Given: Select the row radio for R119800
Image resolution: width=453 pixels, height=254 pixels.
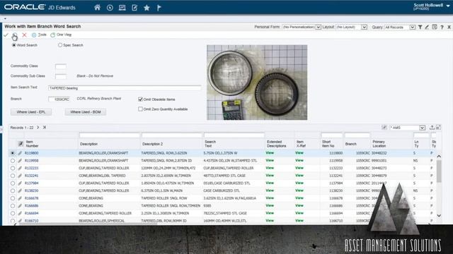Looking at the screenshot, I should 13,153.
